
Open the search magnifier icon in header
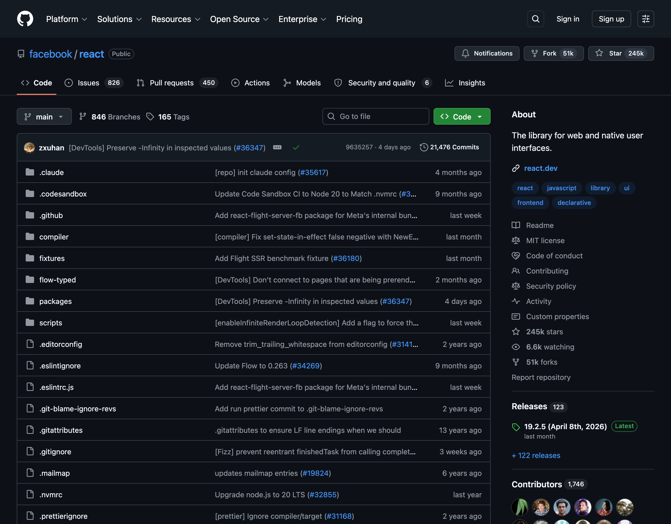coord(535,19)
